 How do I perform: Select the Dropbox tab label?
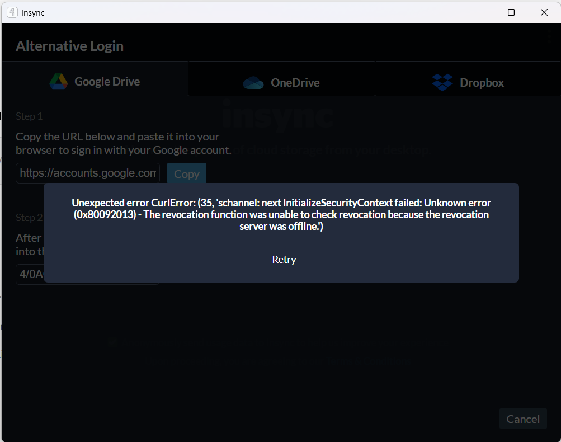tap(482, 83)
